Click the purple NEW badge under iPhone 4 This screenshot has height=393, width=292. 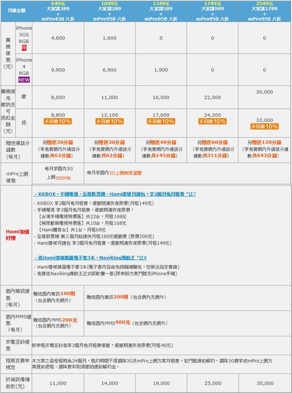click(24, 80)
